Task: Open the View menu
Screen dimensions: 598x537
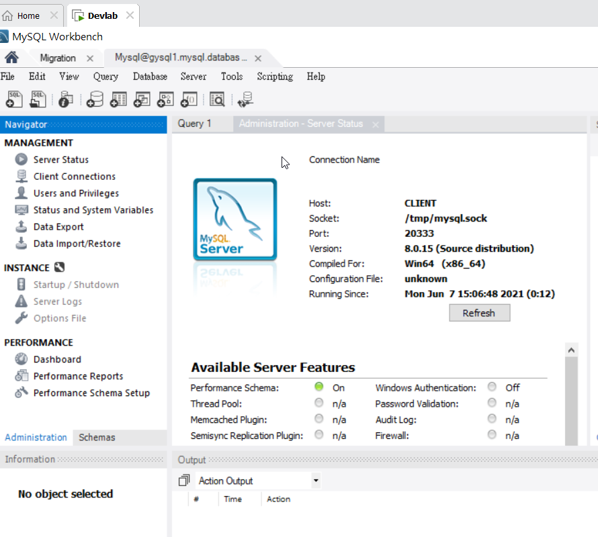Action: point(69,77)
